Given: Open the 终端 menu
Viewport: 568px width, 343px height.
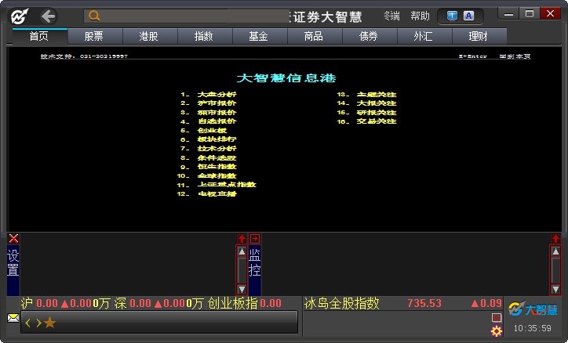Looking at the screenshot, I should (x=391, y=16).
